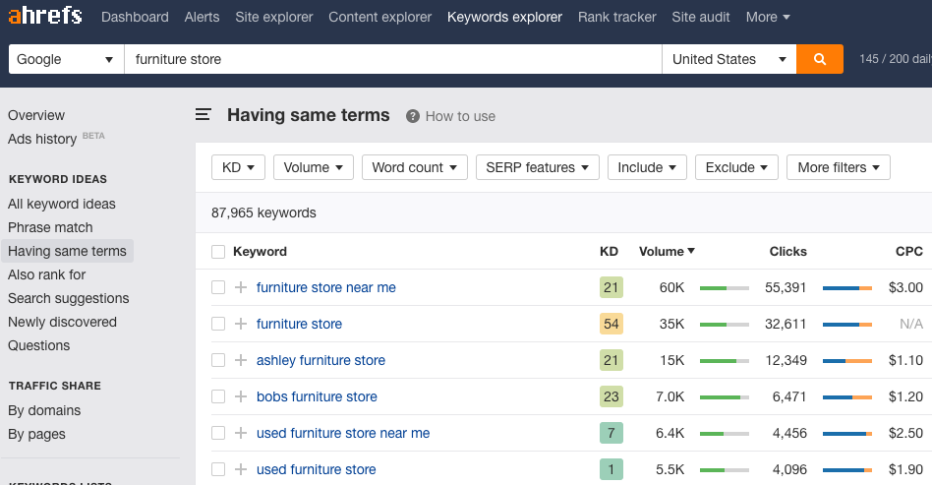Open 'ashley furniture store' keyword link
932x485 pixels.
[320, 360]
